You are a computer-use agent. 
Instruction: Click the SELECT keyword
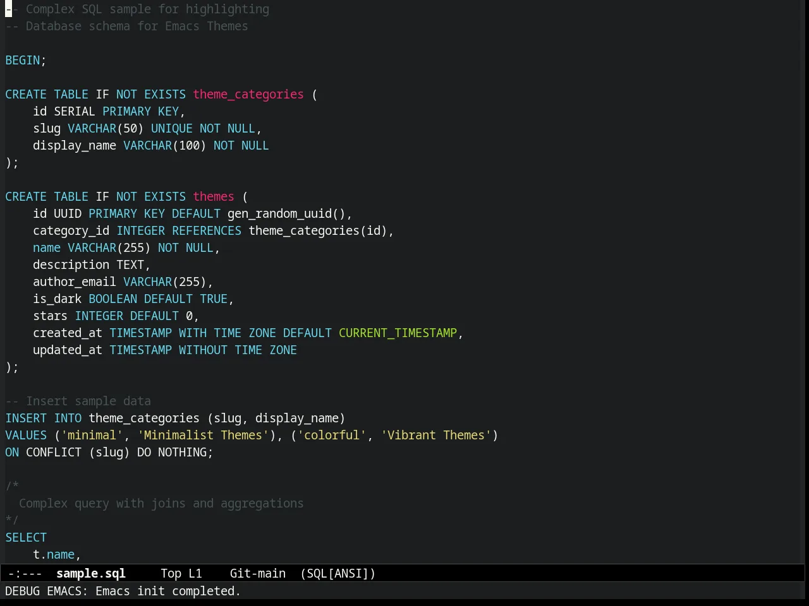coord(26,537)
